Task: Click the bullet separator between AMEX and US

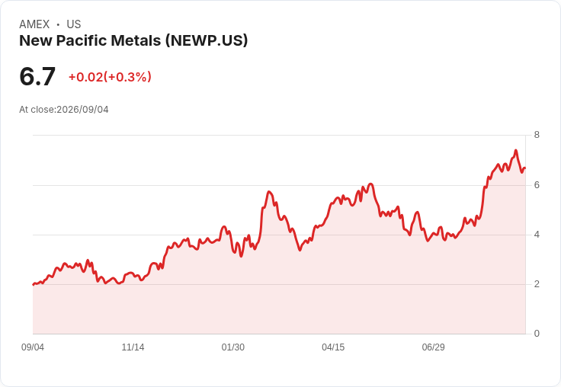Action: 58,24
